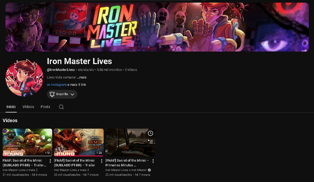Click Add to queue icon on third thumbnail

point(150,141)
